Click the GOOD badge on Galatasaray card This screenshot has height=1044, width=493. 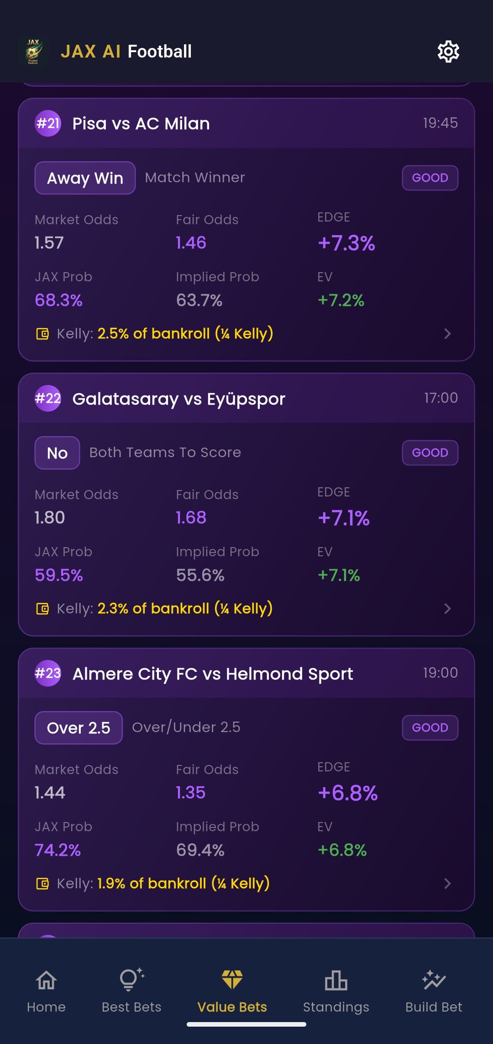click(430, 453)
